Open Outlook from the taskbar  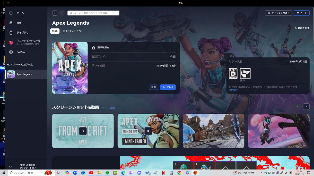click(x=83, y=173)
